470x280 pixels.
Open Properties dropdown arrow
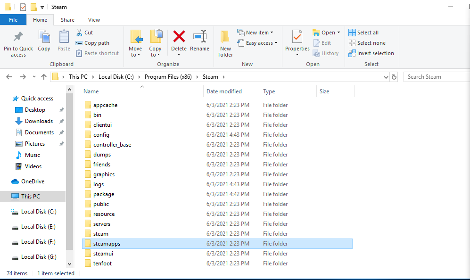click(x=297, y=55)
